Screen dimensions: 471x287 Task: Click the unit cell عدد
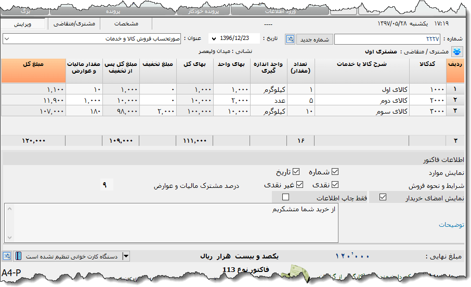click(269, 100)
